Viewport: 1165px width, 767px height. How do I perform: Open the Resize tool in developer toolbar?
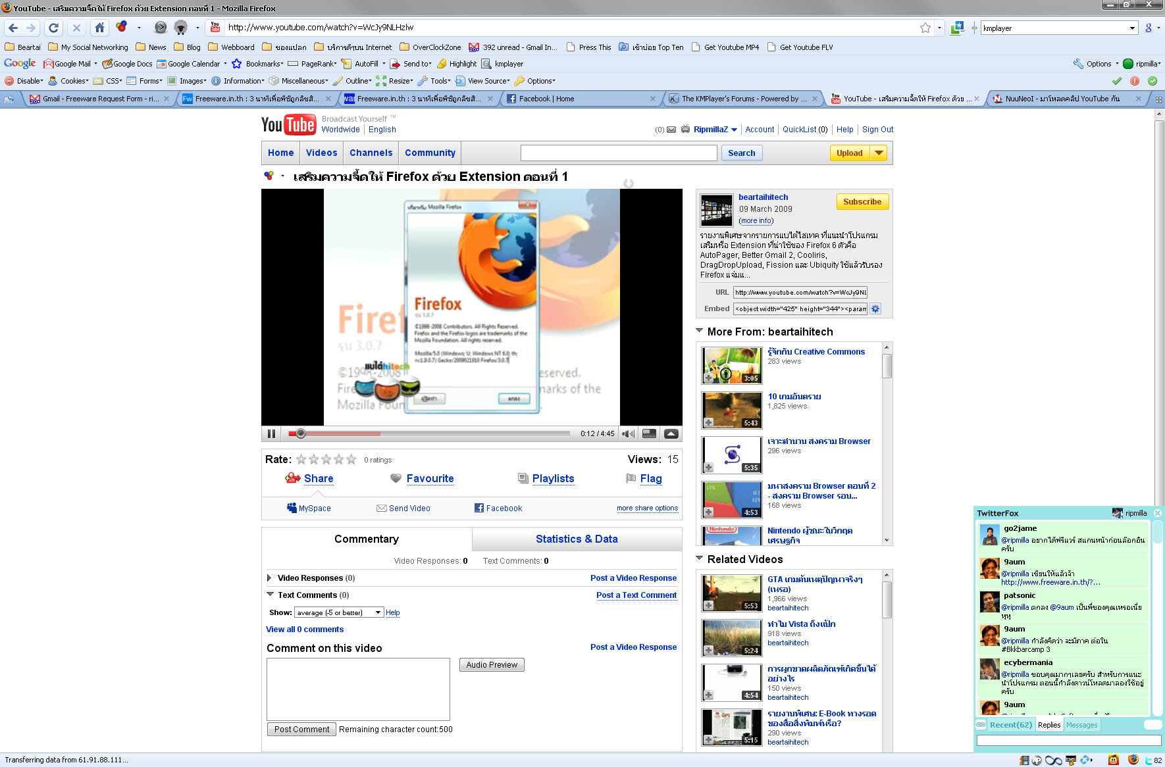pos(394,81)
